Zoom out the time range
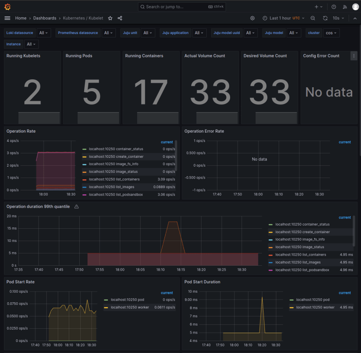 click(313, 18)
